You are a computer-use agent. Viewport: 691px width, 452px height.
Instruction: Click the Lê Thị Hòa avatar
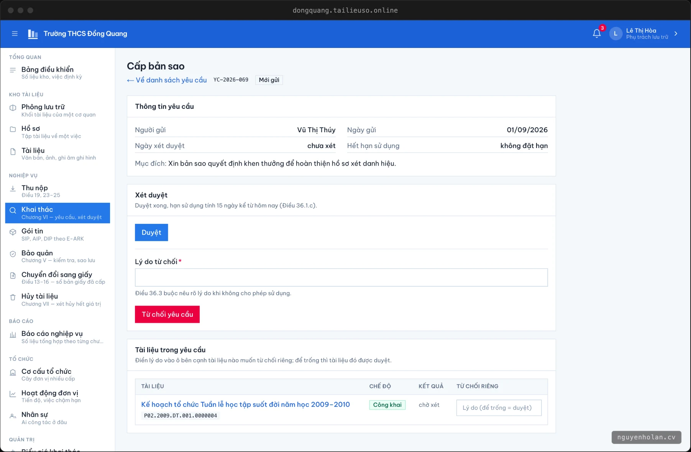tap(615, 34)
